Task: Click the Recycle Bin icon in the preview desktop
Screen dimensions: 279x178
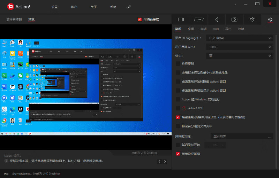Action: (x=20, y=120)
